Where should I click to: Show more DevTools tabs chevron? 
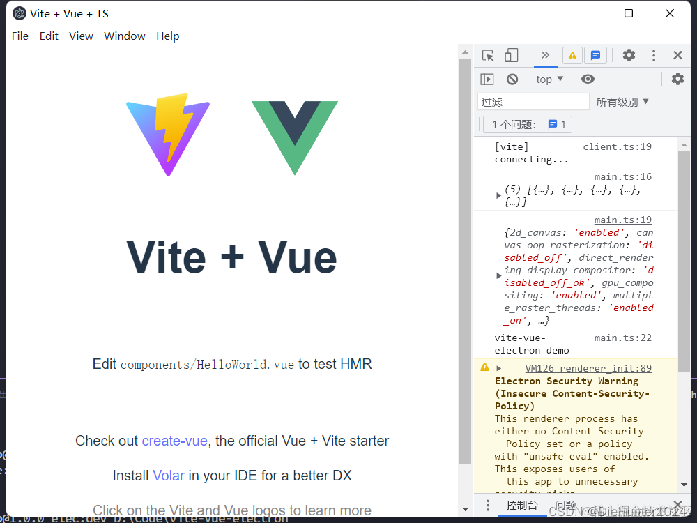[x=546, y=55]
